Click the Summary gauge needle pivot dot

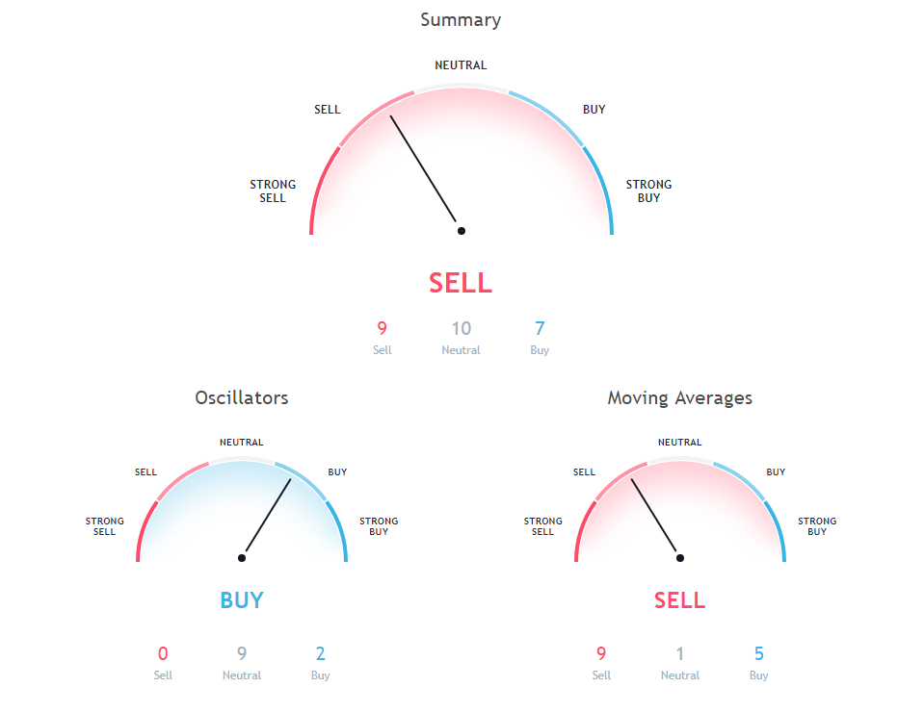(x=462, y=231)
